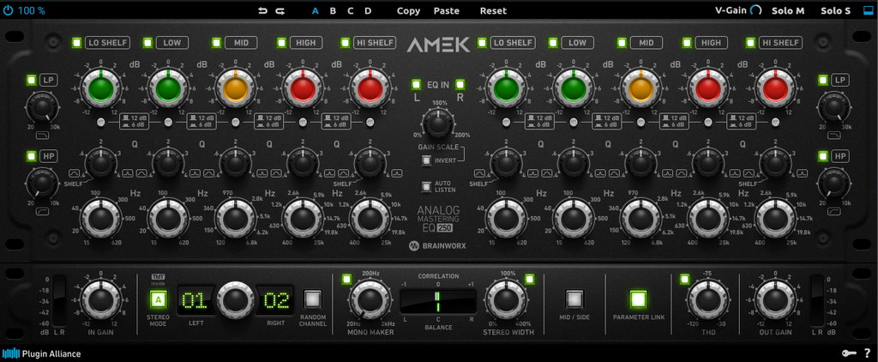Toggle the MID / SIDE button
This screenshot has width=878, height=362.
[574, 299]
